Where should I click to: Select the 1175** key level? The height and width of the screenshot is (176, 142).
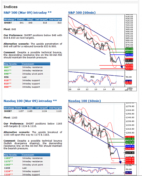[x=8, y=161]
